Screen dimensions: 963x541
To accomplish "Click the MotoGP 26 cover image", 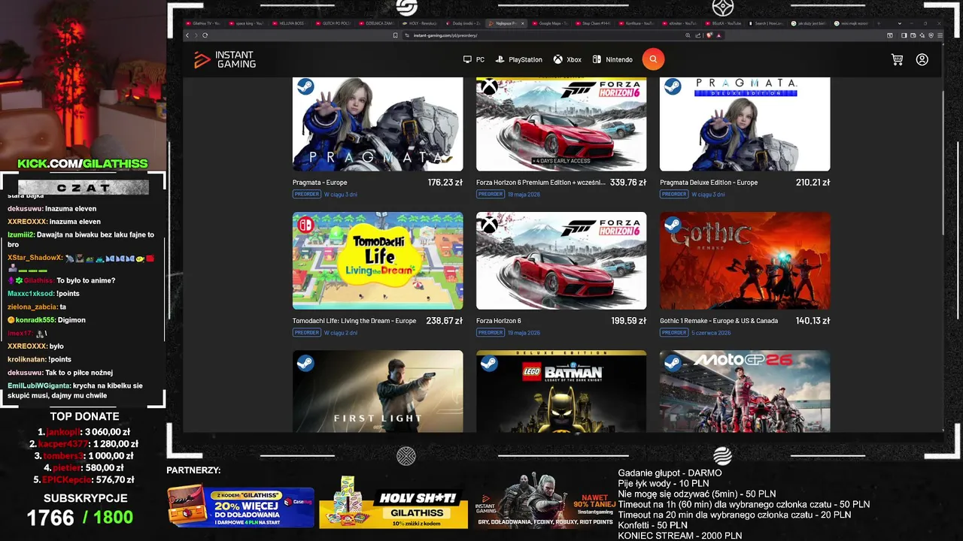I will (x=745, y=391).
